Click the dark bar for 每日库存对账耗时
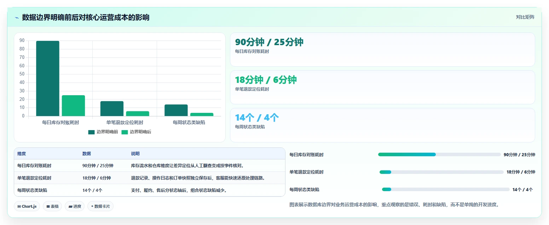 coord(48,78)
